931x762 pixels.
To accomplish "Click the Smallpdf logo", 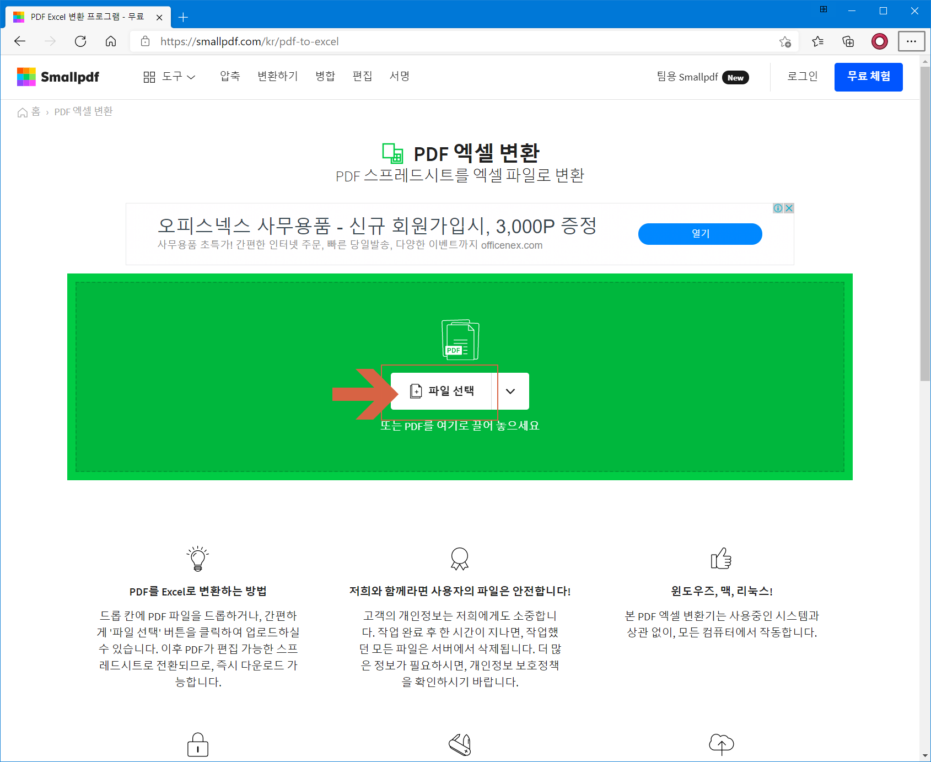I will pyautogui.click(x=58, y=77).
